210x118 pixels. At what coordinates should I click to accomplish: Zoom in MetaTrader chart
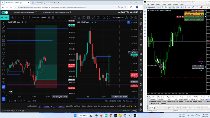(163, 8)
